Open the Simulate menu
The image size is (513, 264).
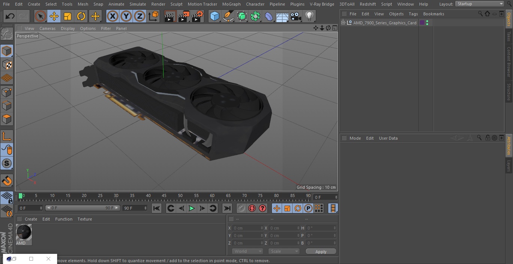coord(138,4)
